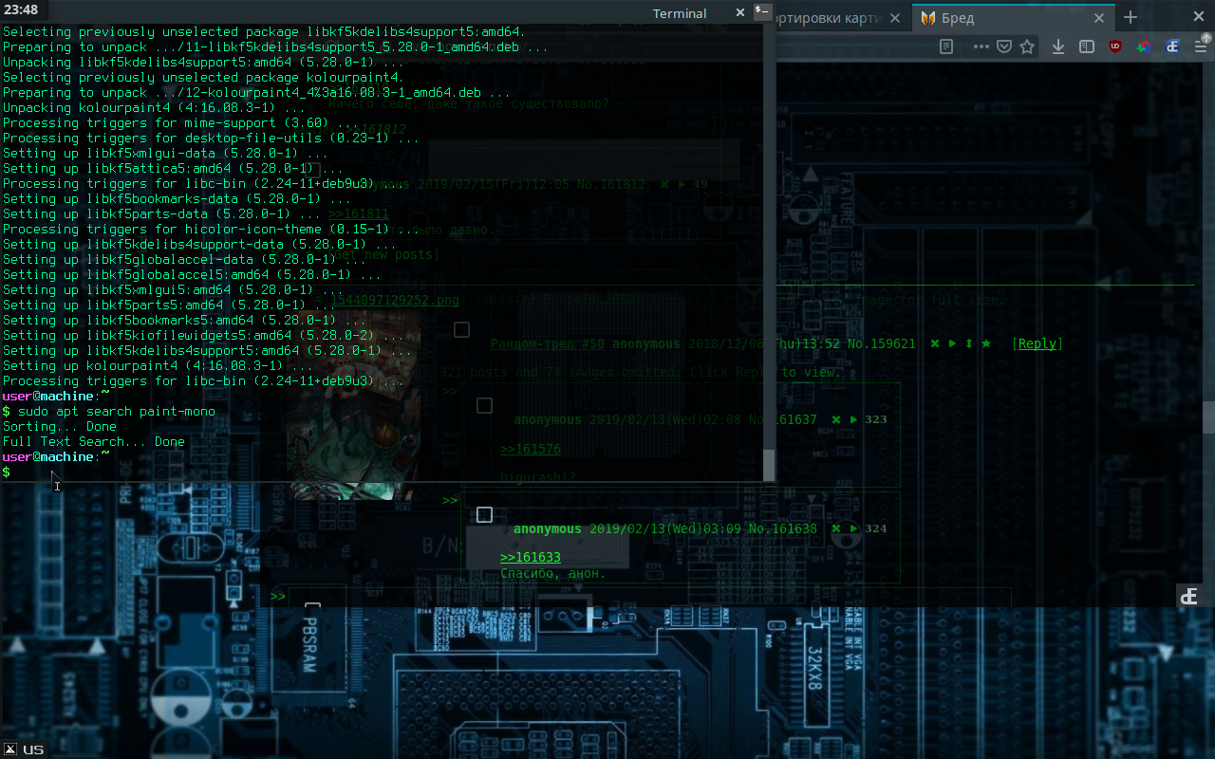The image size is (1215, 759).
Task: Open the dE extension toolbar button
Action: pyautogui.click(x=1172, y=46)
